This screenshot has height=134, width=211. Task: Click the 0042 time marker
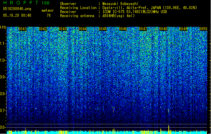(43, 29)
